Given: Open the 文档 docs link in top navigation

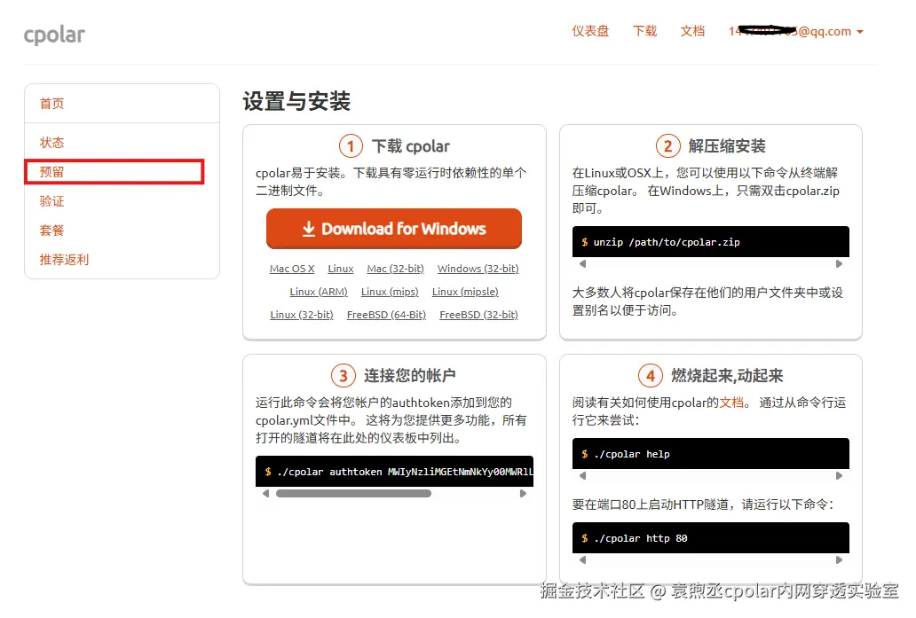Looking at the screenshot, I should pyautogui.click(x=692, y=31).
